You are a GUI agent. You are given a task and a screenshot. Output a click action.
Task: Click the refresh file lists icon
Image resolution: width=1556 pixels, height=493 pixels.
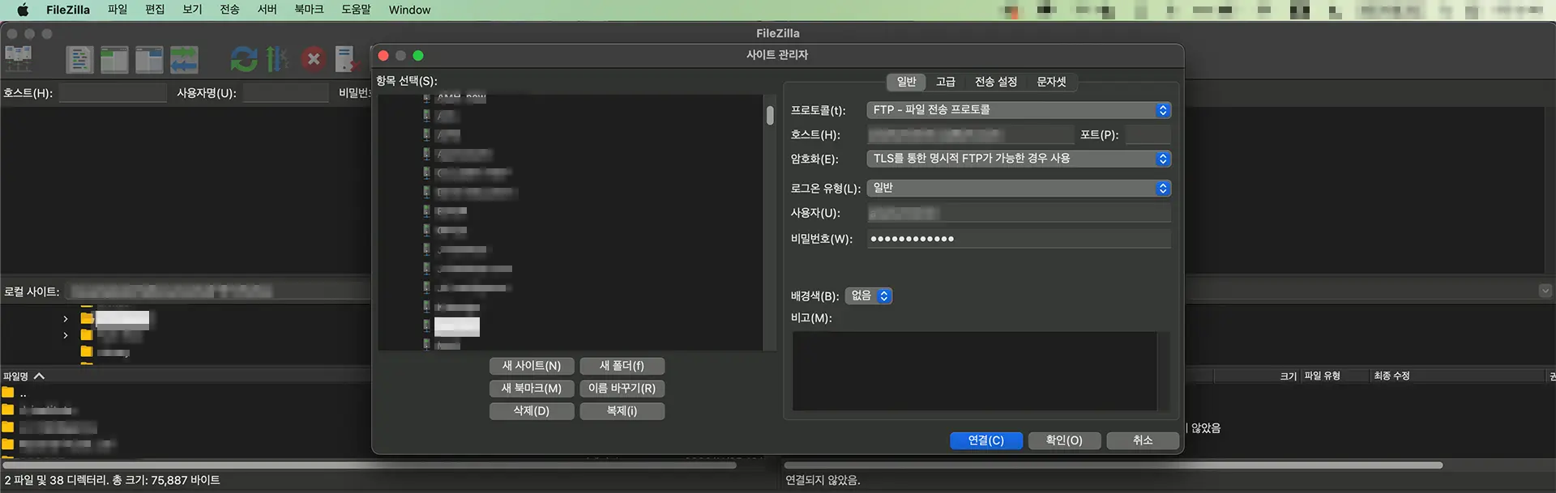(243, 59)
